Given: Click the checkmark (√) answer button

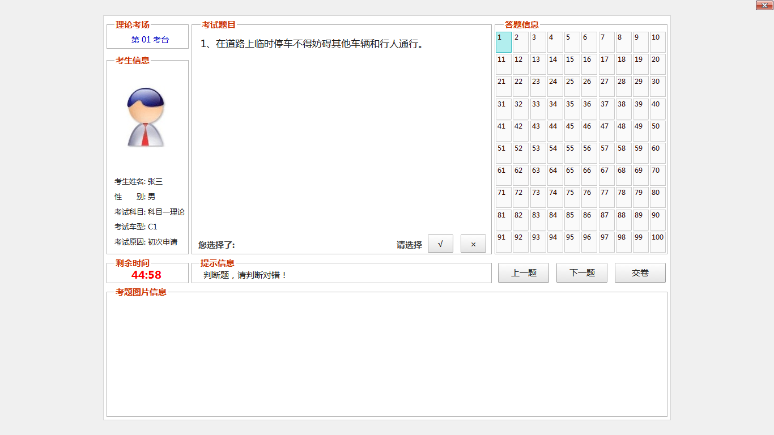Looking at the screenshot, I should [x=440, y=244].
